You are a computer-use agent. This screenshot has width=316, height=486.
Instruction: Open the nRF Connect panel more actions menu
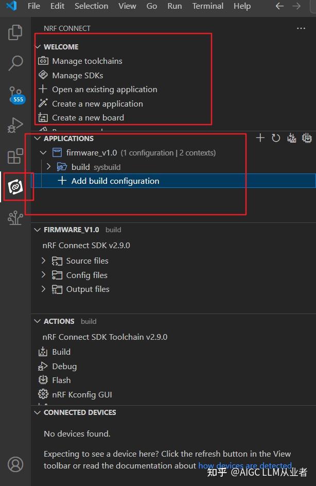click(301, 28)
